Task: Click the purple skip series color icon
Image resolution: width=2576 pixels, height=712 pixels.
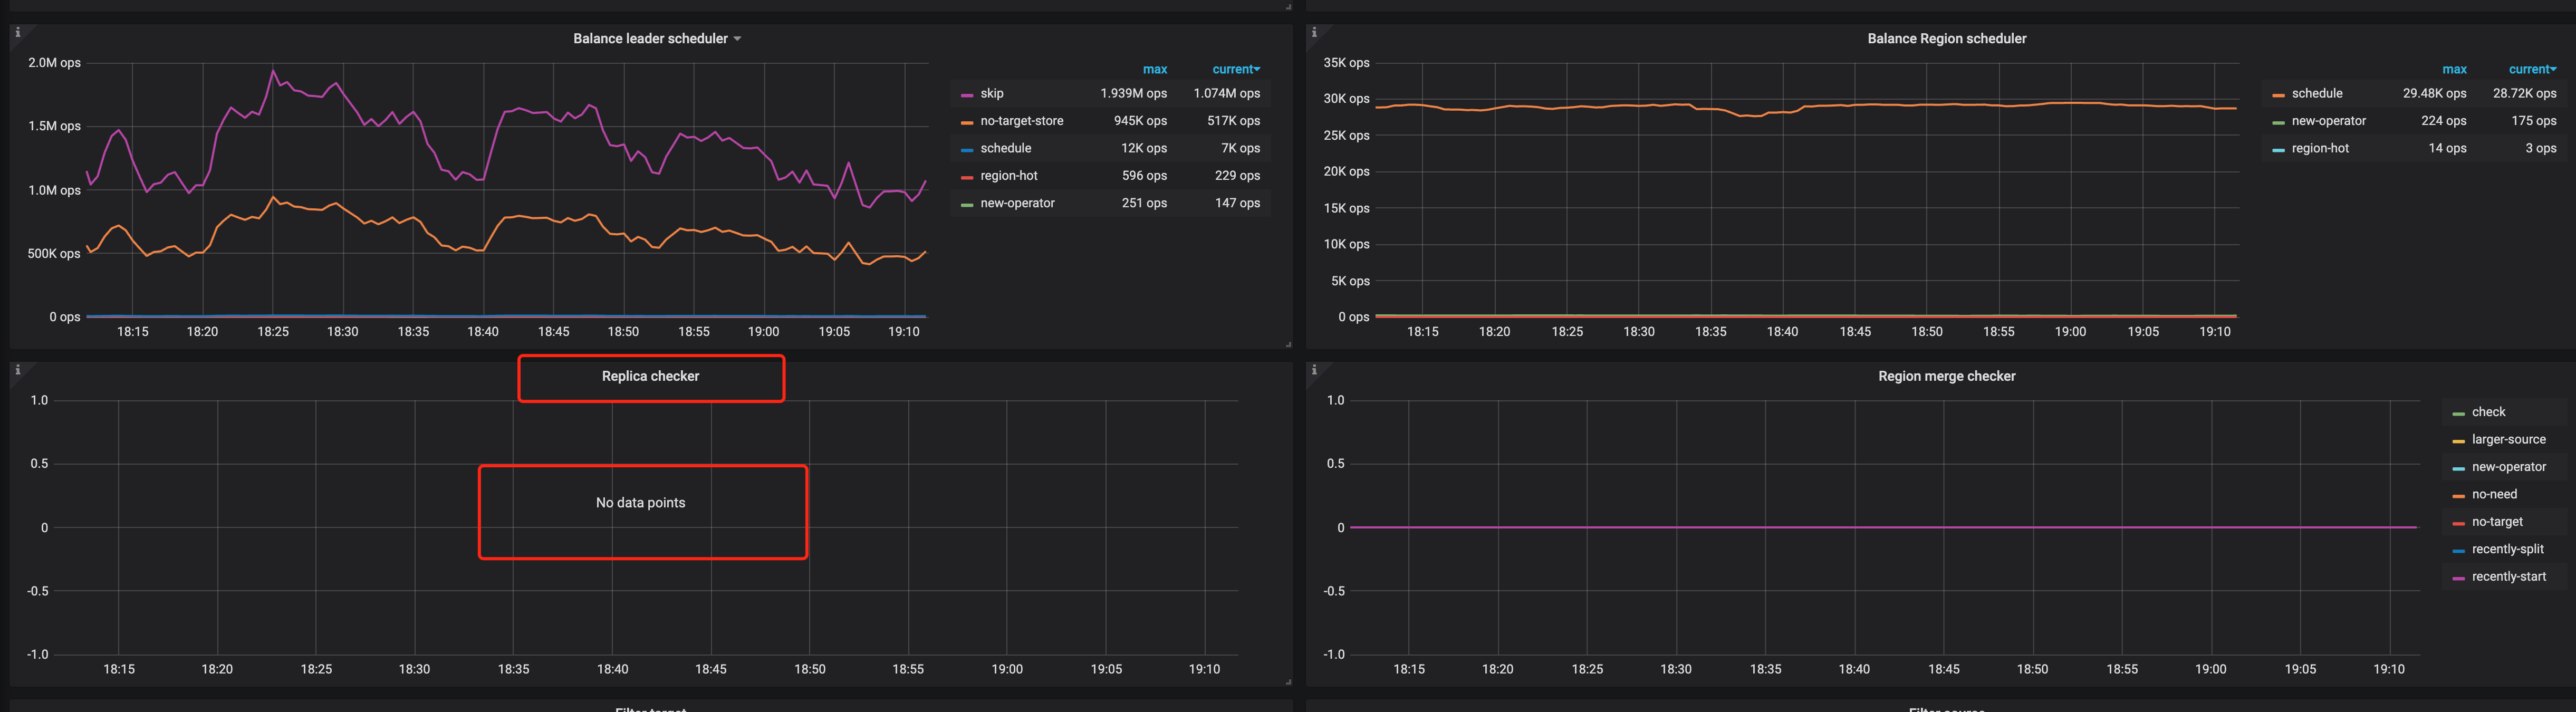Action: click(967, 95)
